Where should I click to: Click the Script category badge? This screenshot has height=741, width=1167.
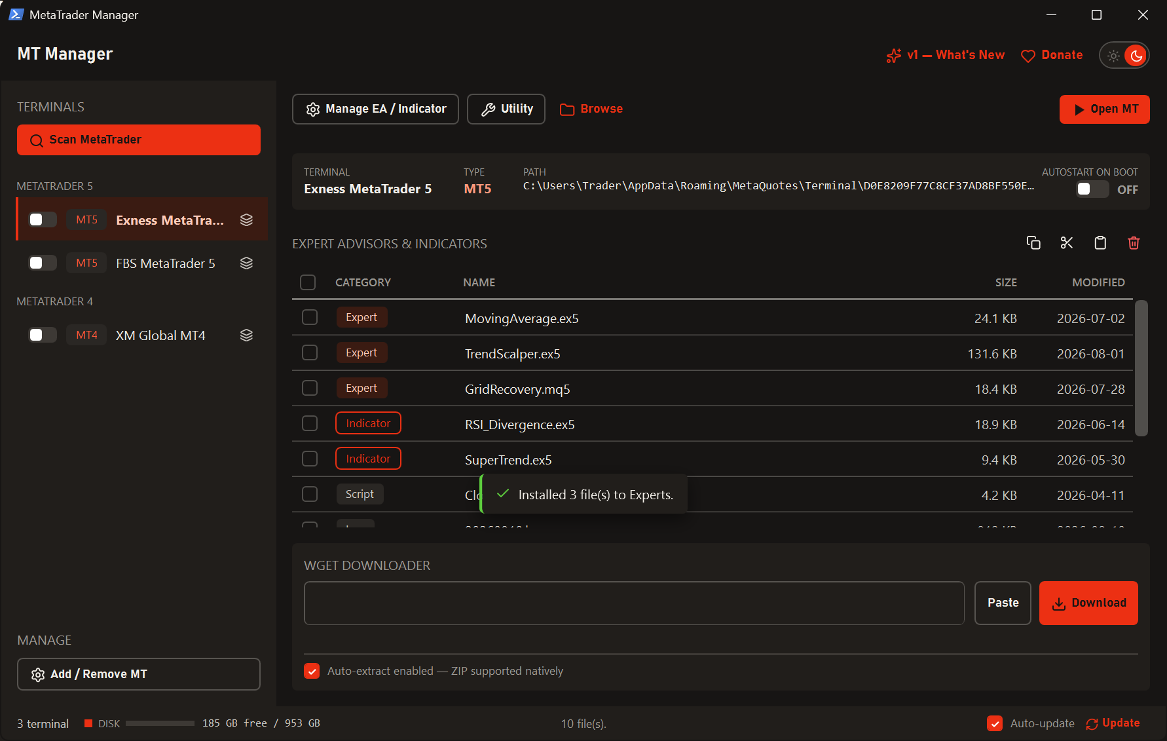point(360,494)
